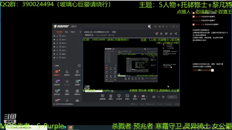Screen dimensions: 232x130
Task: Open the mode switcher beside the logo
Action: point(74,26)
